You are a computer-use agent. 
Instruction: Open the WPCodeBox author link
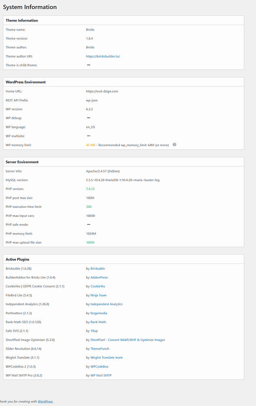pyautogui.click(x=100, y=366)
